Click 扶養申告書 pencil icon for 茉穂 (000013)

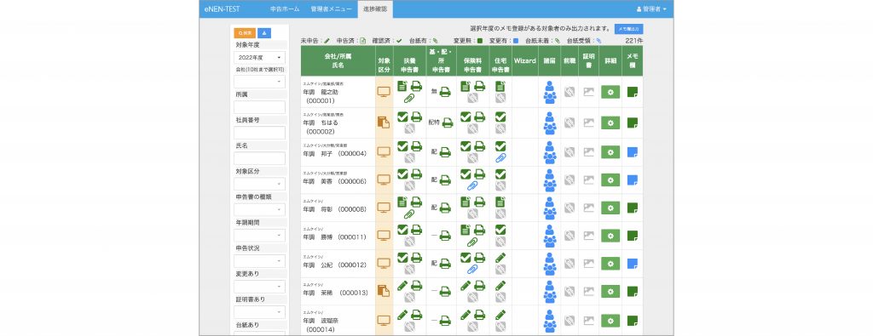click(x=402, y=285)
